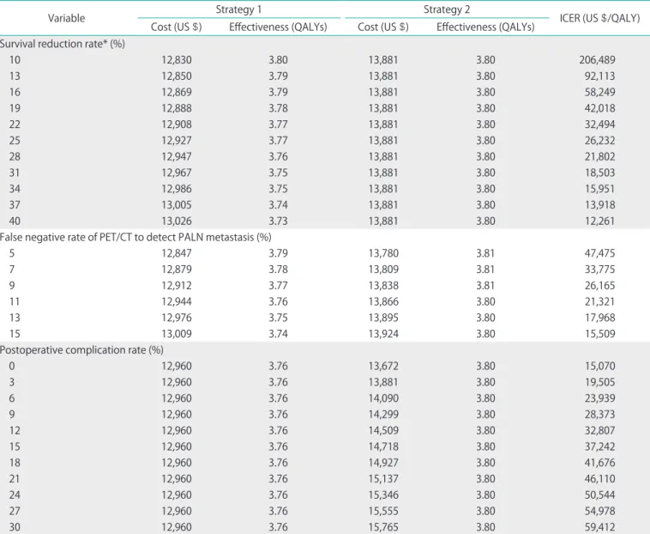Viewport: 650px width, 534px height.
Task: Pick the ICER value 17,968
Action: (x=600, y=318)
